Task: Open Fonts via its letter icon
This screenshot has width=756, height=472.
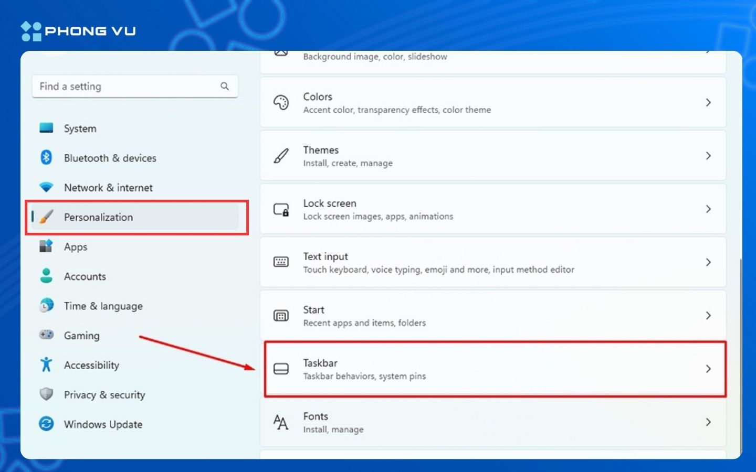Action: 281,422
